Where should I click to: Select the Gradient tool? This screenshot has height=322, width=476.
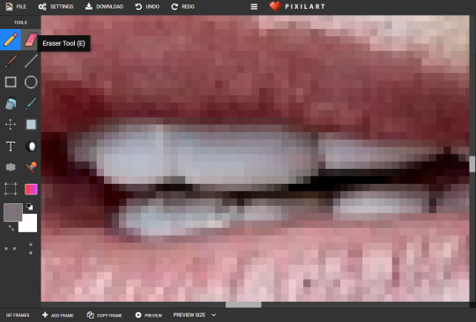[31, 189]
